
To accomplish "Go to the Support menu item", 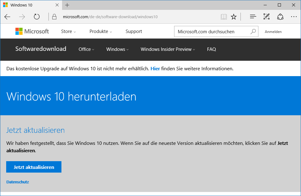I will pyautogui.click(x=134, y=31).
